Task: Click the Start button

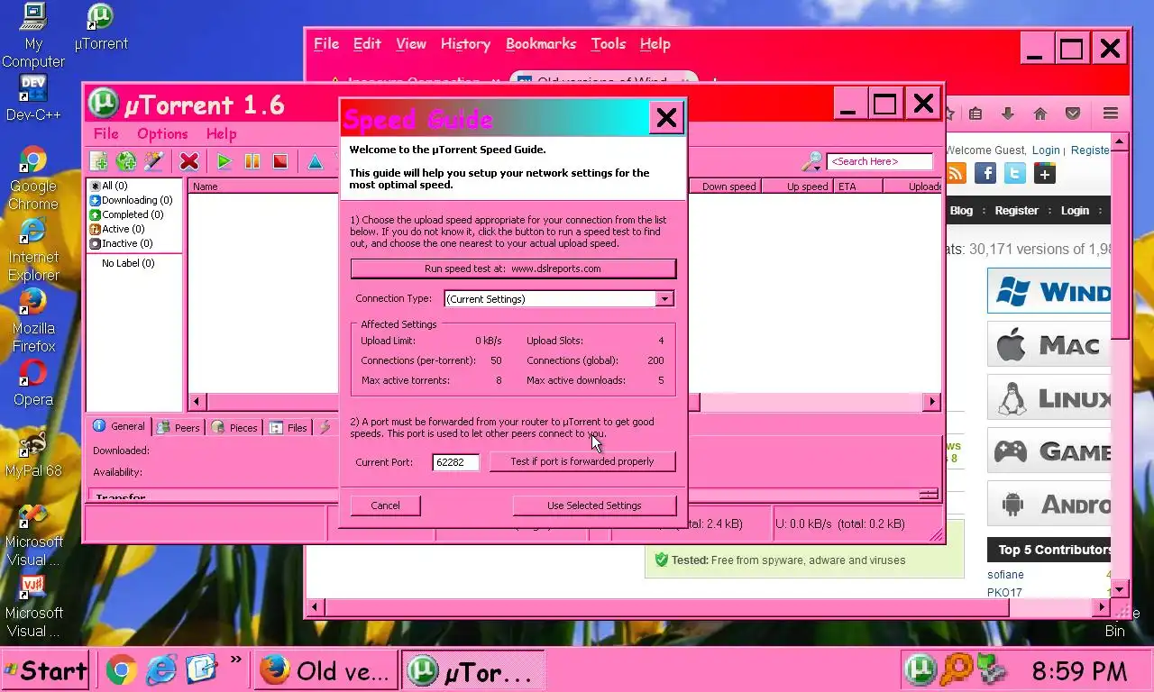Action: point(45,670)
